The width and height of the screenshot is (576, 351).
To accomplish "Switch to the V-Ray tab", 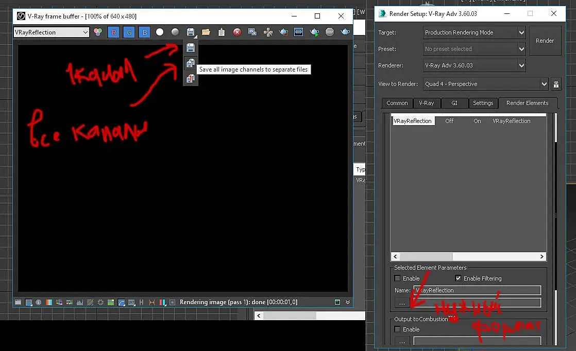I will [427, 103].
